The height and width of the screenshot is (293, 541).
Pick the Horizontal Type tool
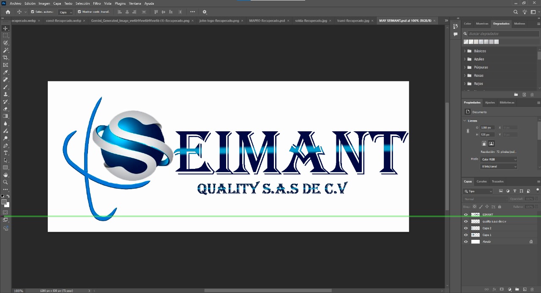(x=5, y=153)
